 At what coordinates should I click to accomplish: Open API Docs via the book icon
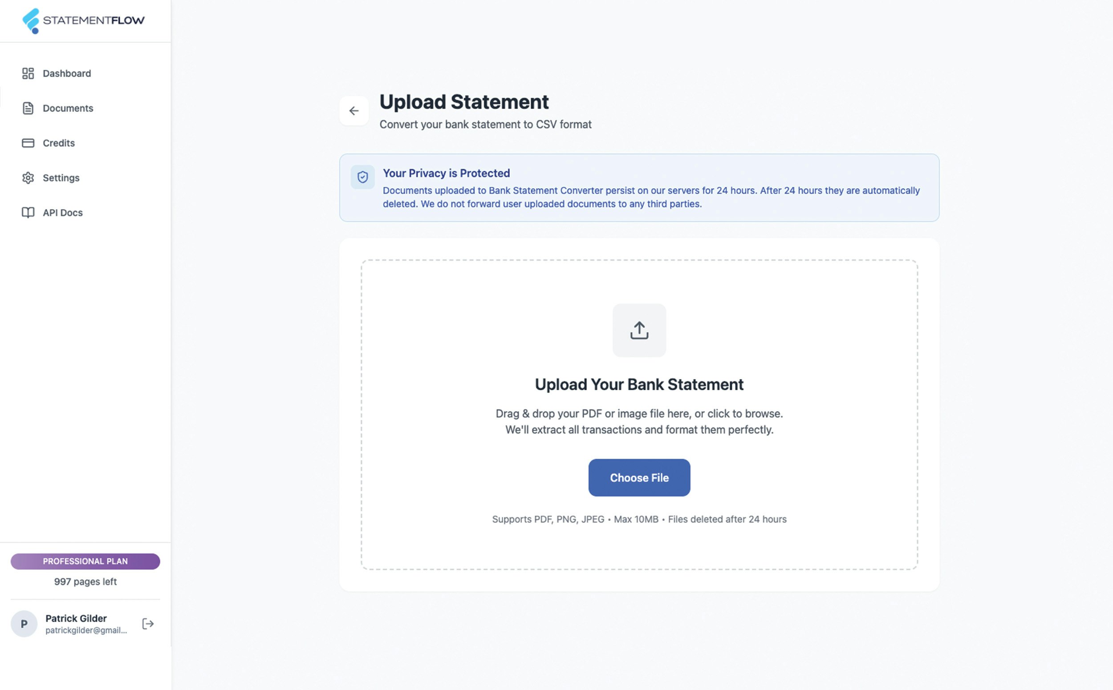(x=28, y=213)
